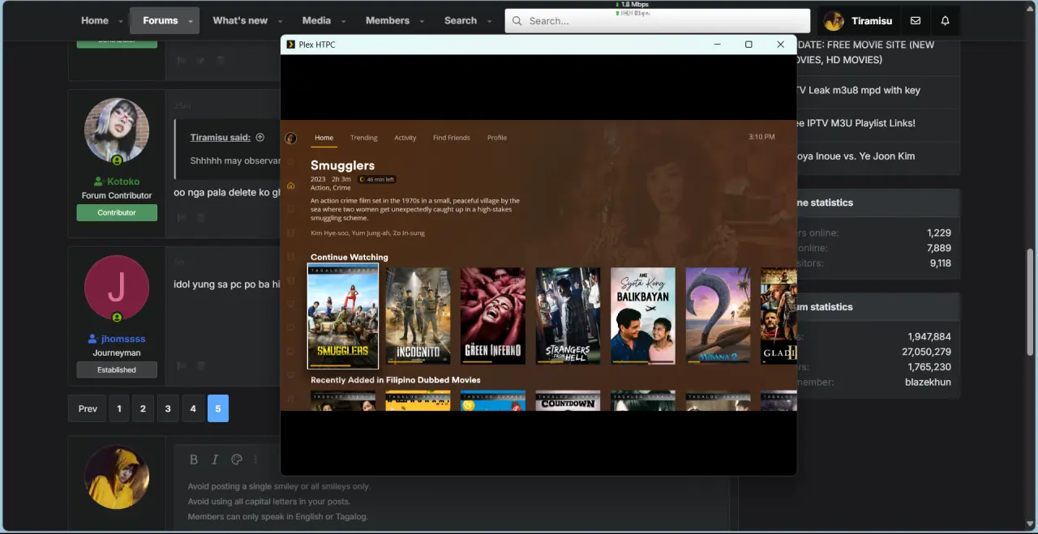Screen dimensions: 1038x534
Task: Click report flag icon on jhomssss's post
Action: (182, 366)
